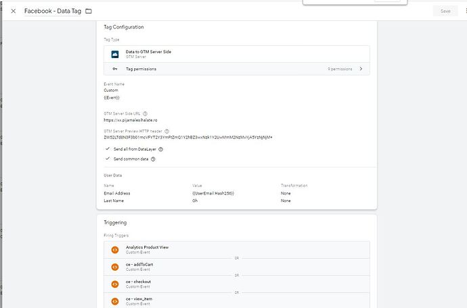Click the ce - checkout trigger icon
Viewport: 467px width, 308px height.
click(x=115, y=284)
